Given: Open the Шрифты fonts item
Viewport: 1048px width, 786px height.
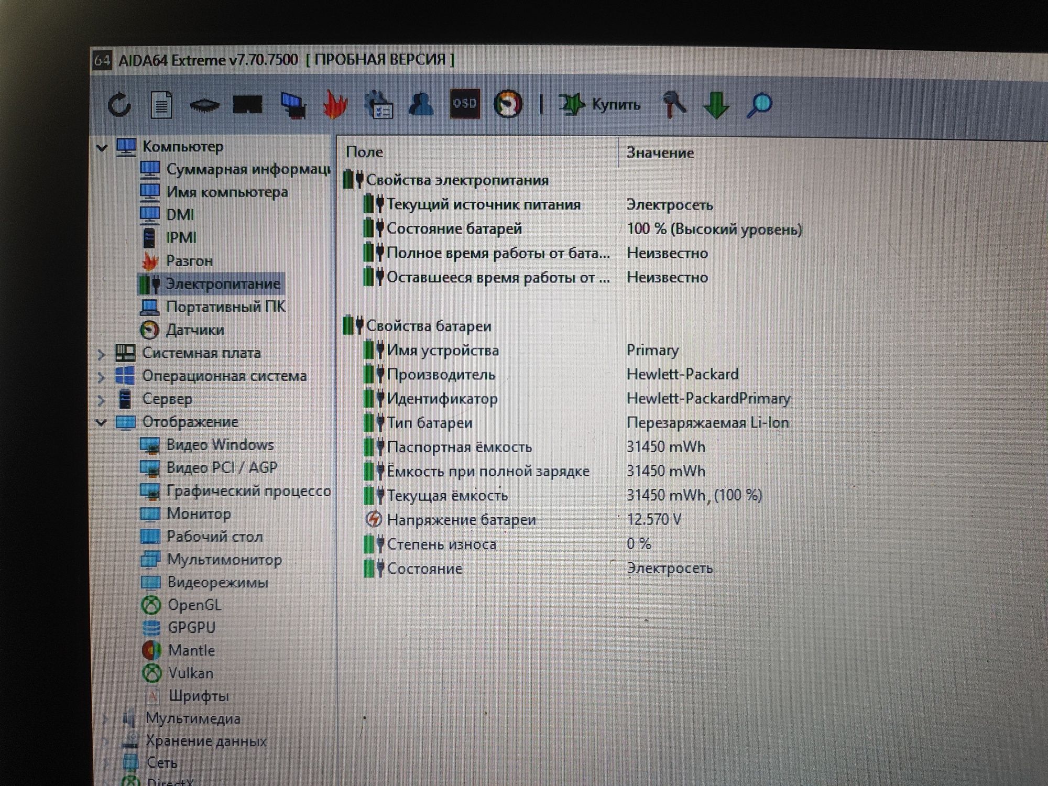Looking at the screenshot, I should click(x=187, y=696).
